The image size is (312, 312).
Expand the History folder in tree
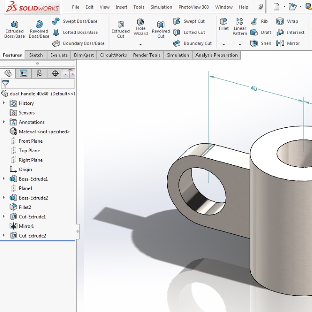(x=4, y=103)
